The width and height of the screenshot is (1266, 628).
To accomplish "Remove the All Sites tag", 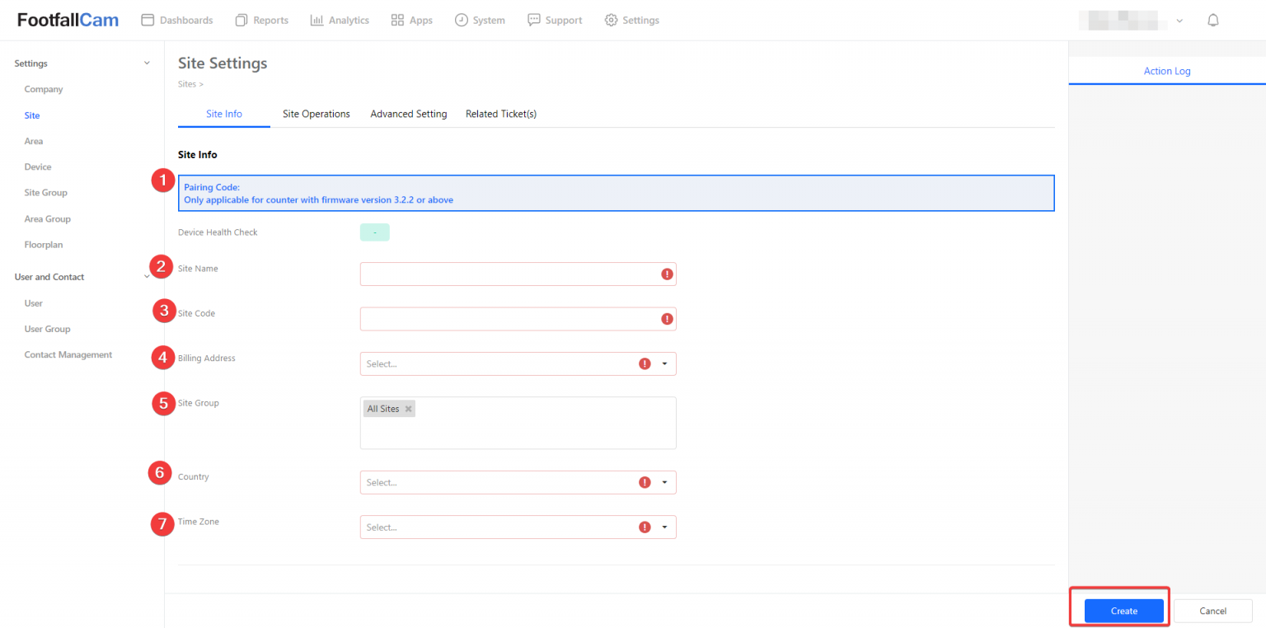I will (x=408, y=409).
